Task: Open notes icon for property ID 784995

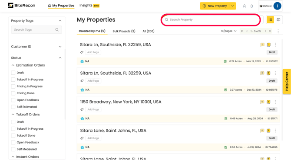Action: (x=268, y=131)
